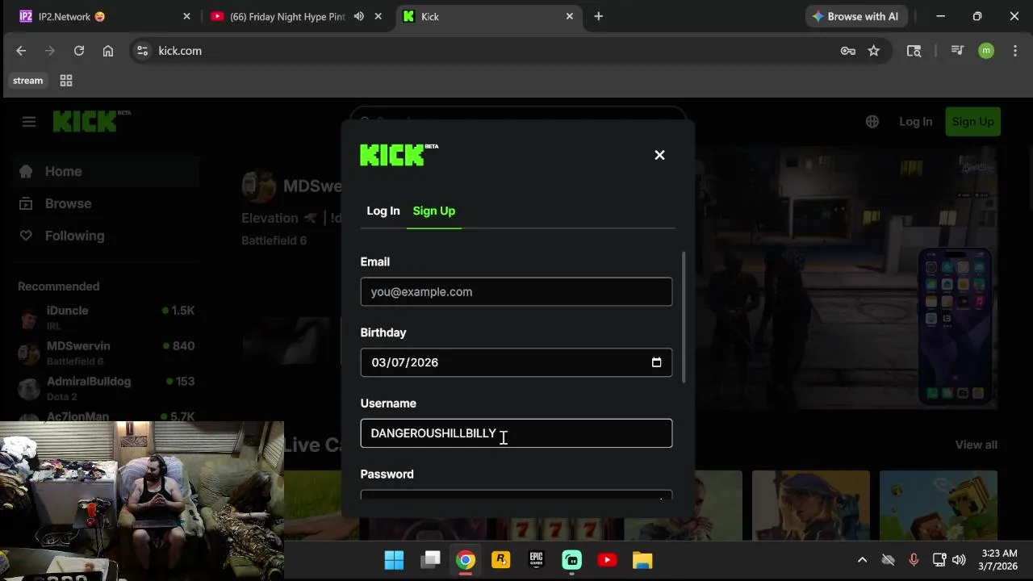Screen dimensions: 1033x581
Task: Click the green Sign Up header button
Action: click(972, 122)
